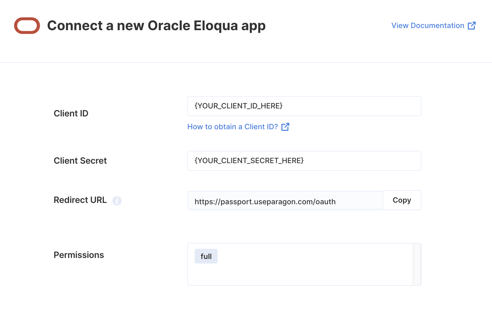Click 'Connect a new Oracle Eloqua app' heading
492x314 pixels.
tap(156, 26)
